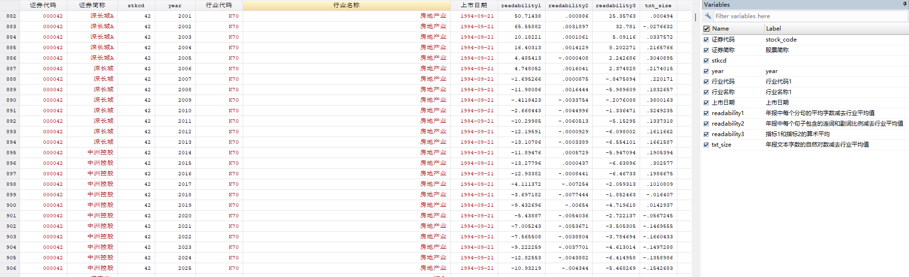The height and width of the screenshot is (277, 909).
Task: Toggle the readability1 variable checkbox
Action: 706,113
